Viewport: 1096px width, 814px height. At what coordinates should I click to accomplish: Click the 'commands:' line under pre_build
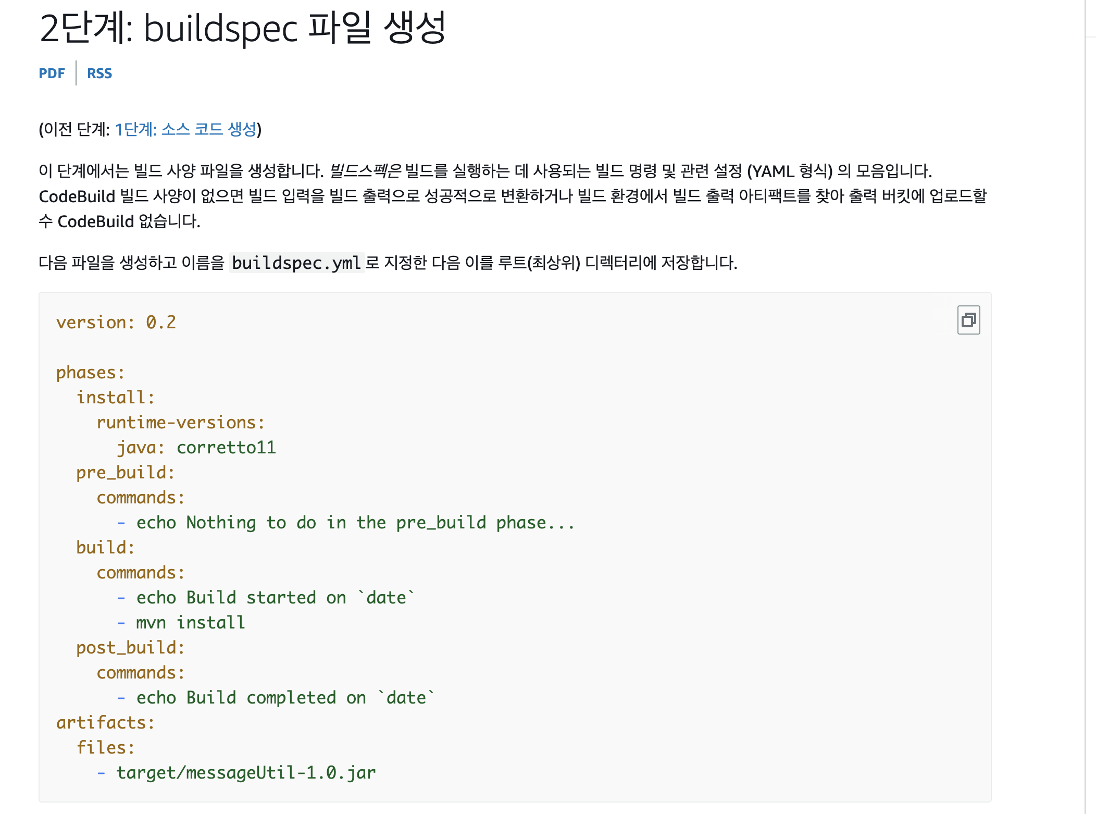tap(141, 498)
